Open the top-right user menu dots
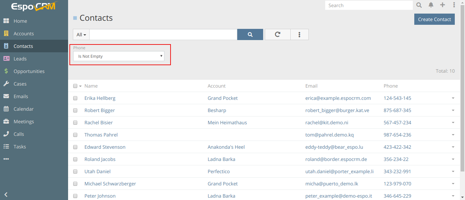Screen dimensions: 465x200 click(454, 5)
